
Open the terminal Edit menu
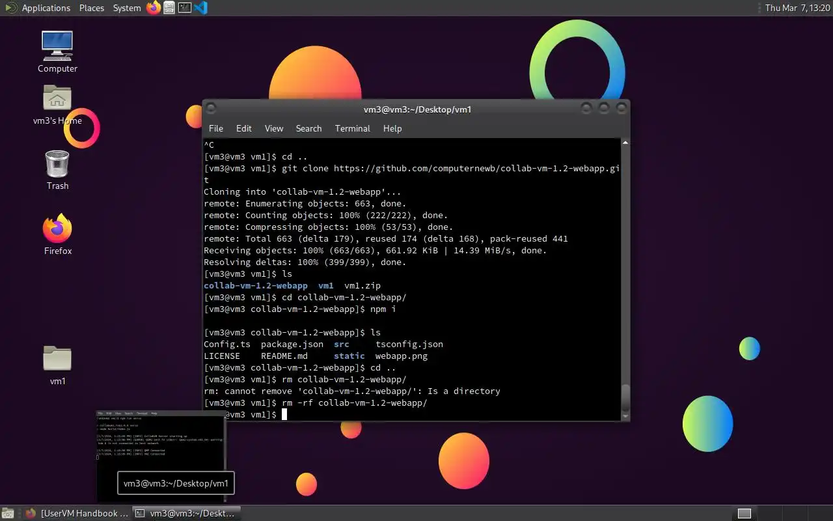tap(244, 128)
